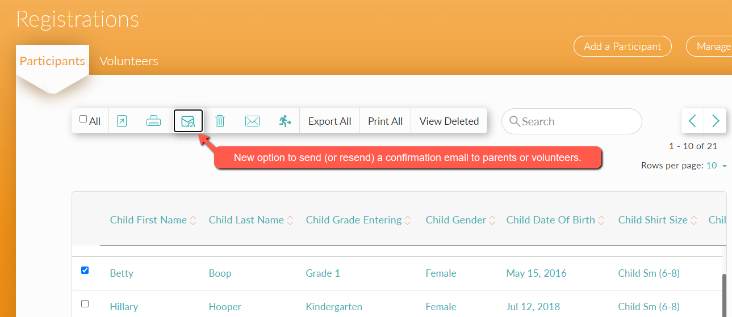Click Child Sm (6-8) in Hillary's row
Viewport: 732px width, 317px height.
coord(649,307)
